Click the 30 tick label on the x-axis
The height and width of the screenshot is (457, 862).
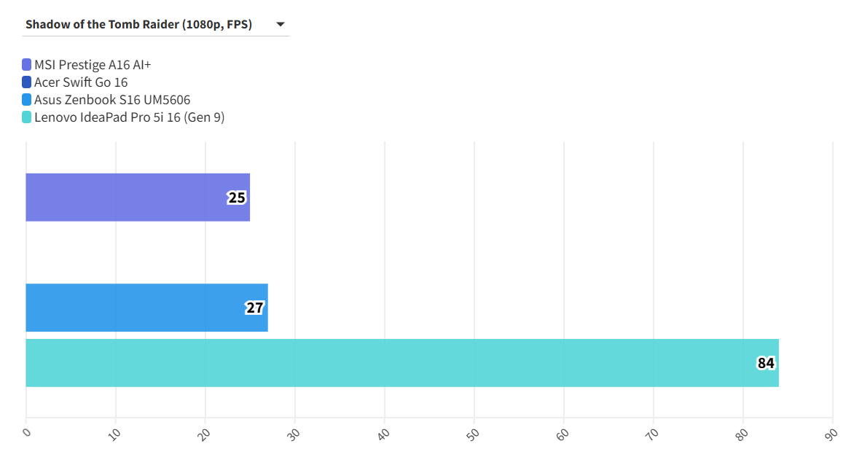(295, 434)
